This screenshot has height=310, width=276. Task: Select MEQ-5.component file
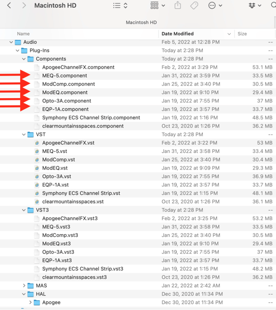click(x=64, y=76)
